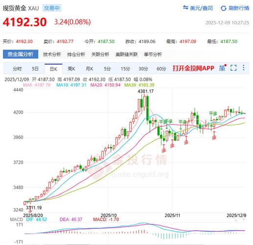The image size is (253, 245).
Task: Click the 交易中 status badge
Action: 52,8
